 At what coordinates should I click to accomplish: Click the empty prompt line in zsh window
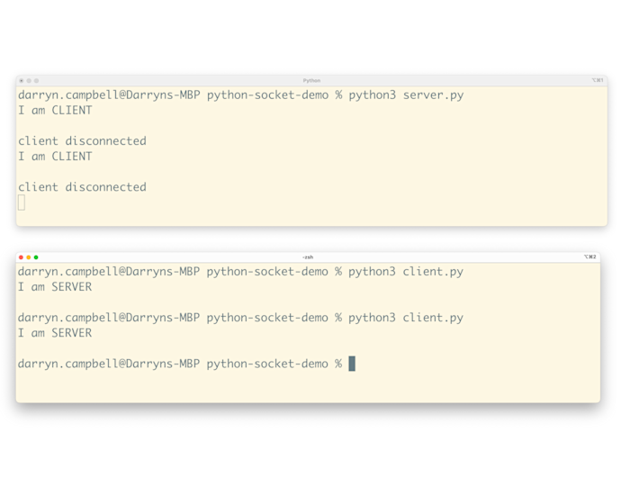pos(186,364)
